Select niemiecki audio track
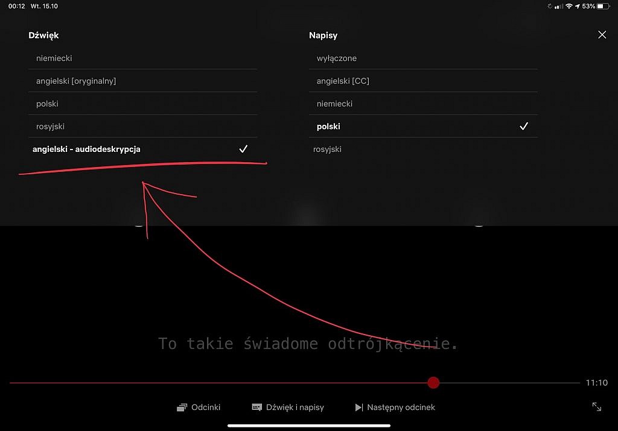The width and height of the screenshot is (618, 431). [142, 58]
